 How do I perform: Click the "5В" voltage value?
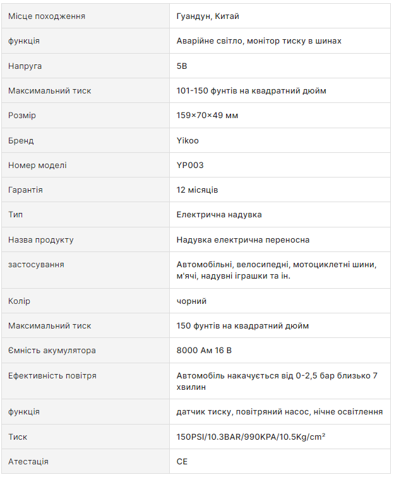(182, 66)
